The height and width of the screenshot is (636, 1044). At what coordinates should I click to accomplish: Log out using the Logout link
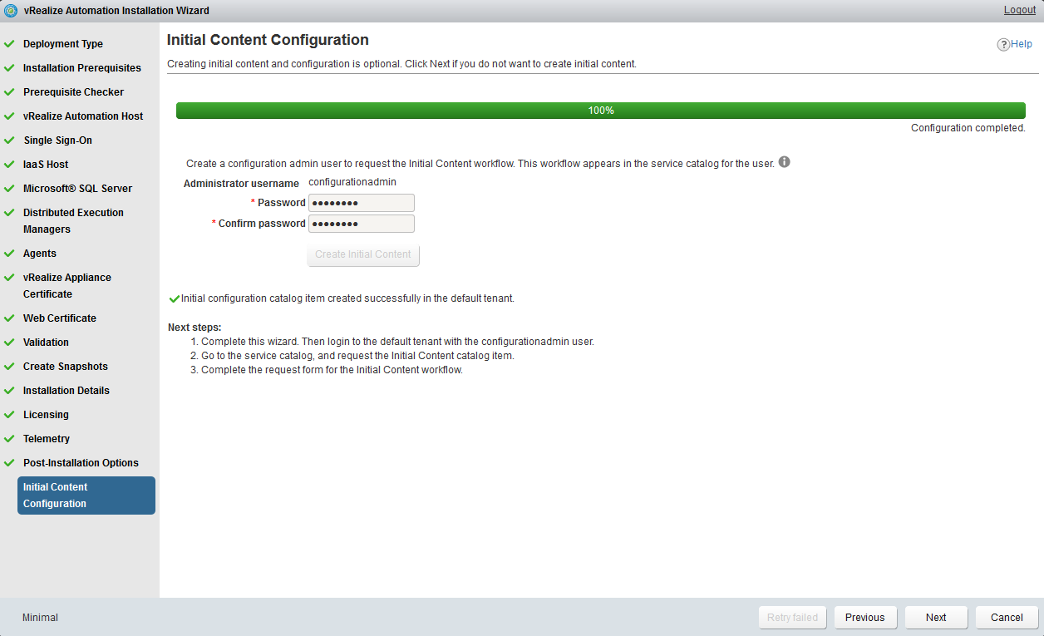[x=1019, y=10]
